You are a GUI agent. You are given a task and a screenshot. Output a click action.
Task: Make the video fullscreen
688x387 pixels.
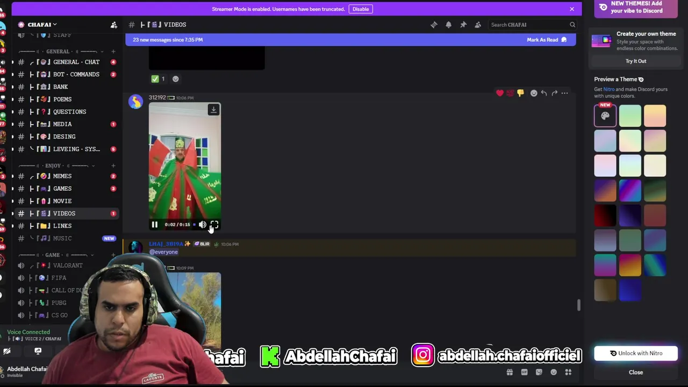click(x=214, y=225)
